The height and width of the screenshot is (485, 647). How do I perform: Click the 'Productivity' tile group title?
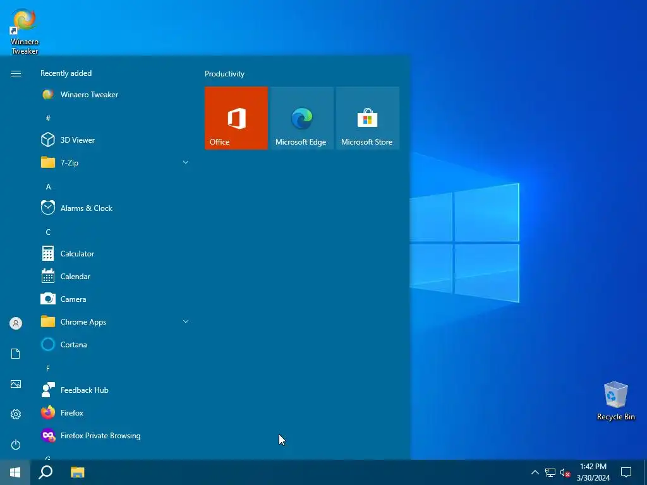pyautogui.click(x=224, y=74)
